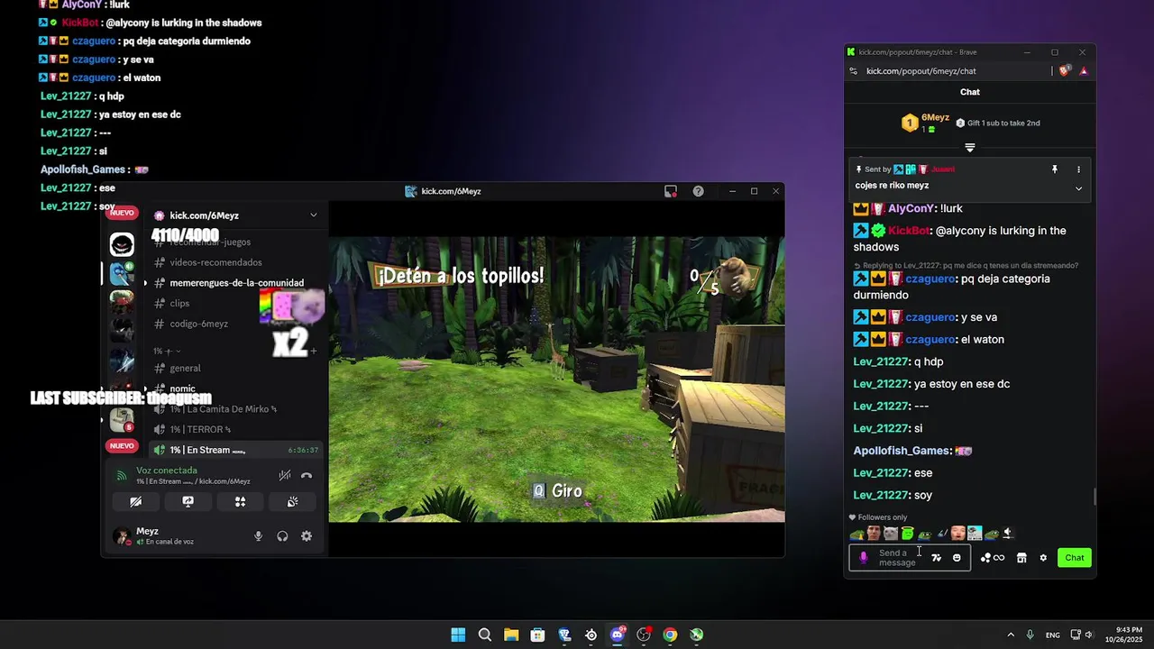This screenshot has width=1154, height=649.
Task: Open ENG language switcher in tray
Action: coord(1052,635)
